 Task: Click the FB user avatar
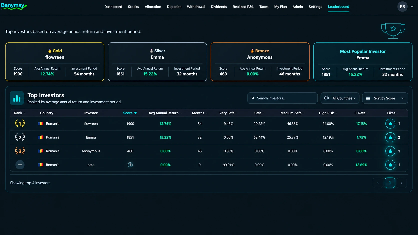coord(402,7)
